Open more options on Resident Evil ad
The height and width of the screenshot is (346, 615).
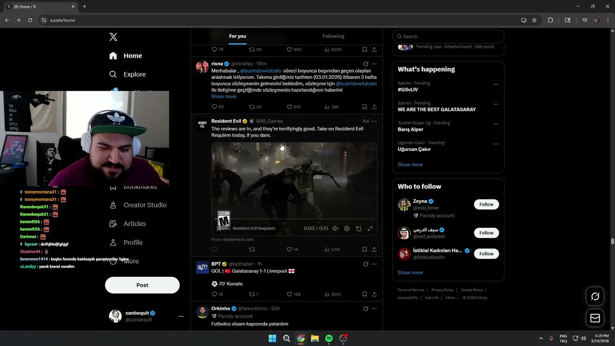coord(374,121)
